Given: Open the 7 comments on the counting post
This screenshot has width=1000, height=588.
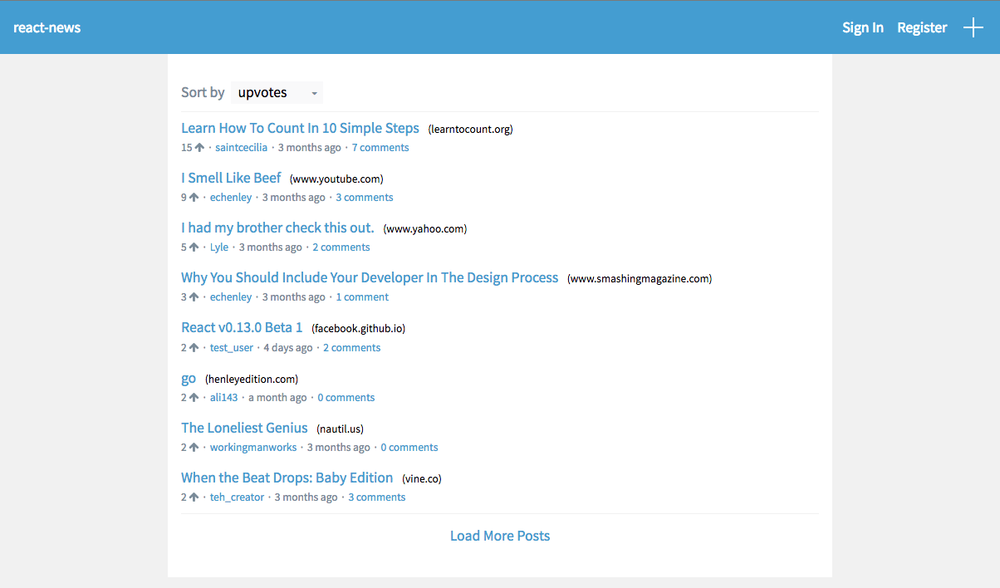Looking at the screenshot, I should coord(380,147).
